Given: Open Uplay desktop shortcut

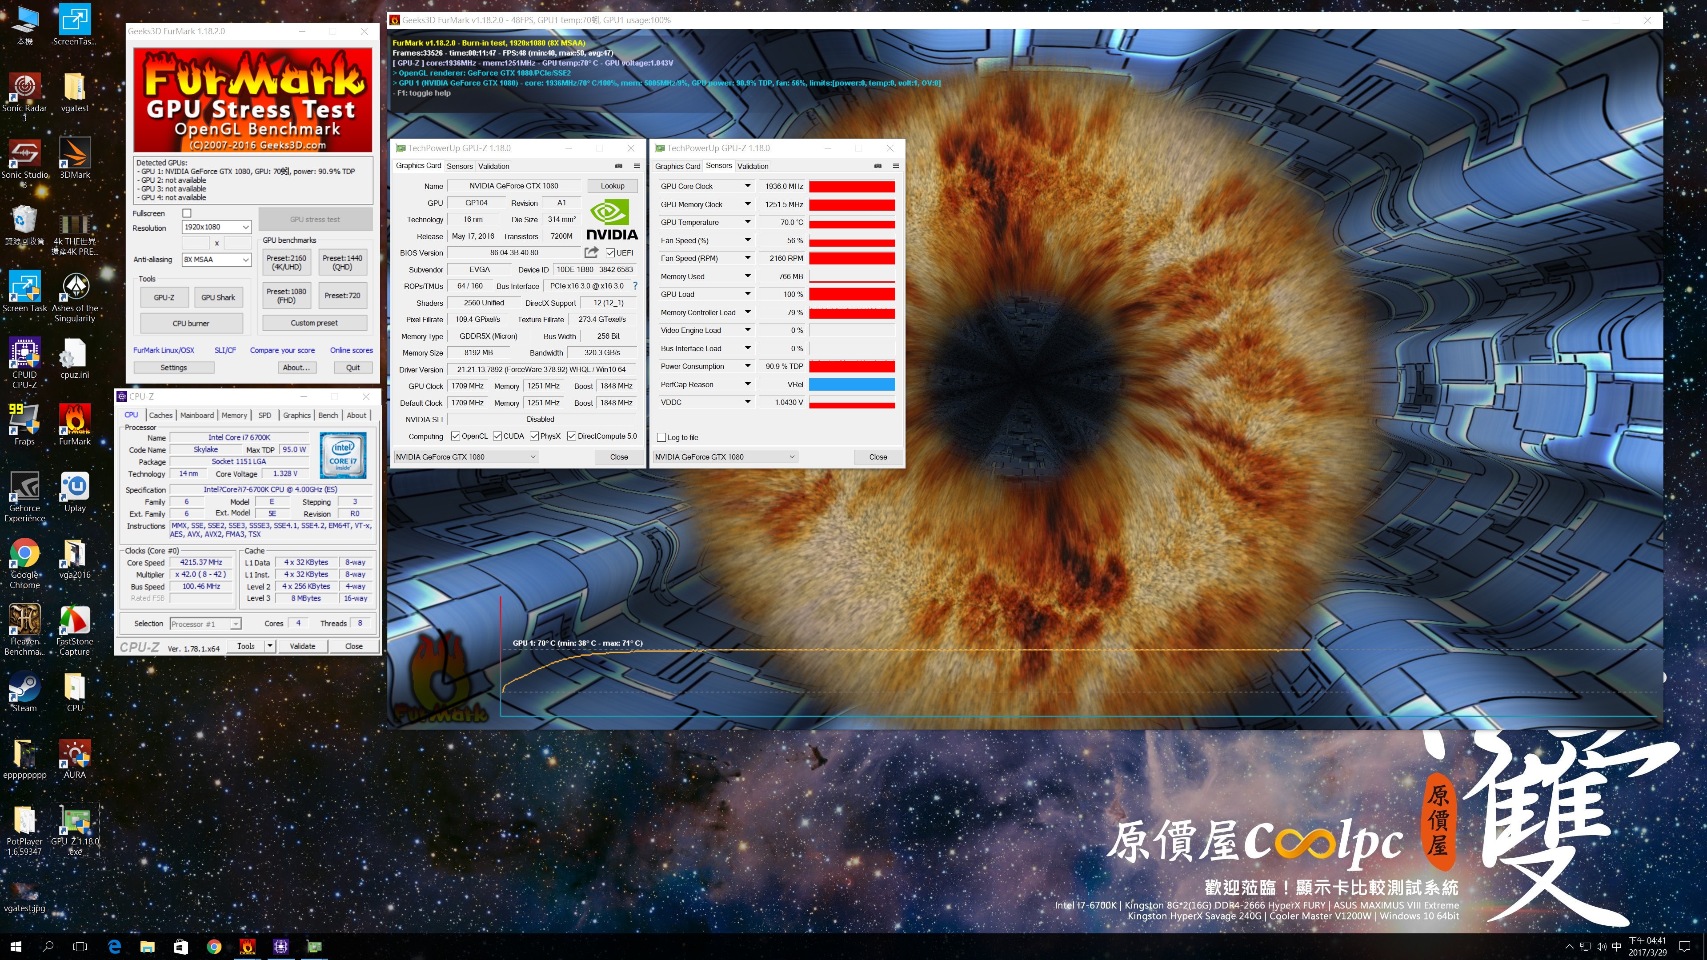Looking at the screenshot, I should 75,492.
